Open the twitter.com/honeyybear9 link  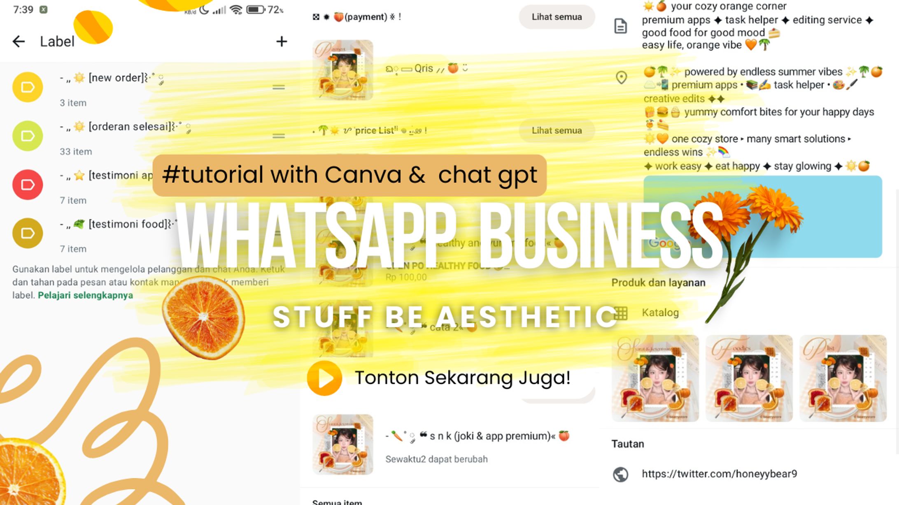(719, 474)
